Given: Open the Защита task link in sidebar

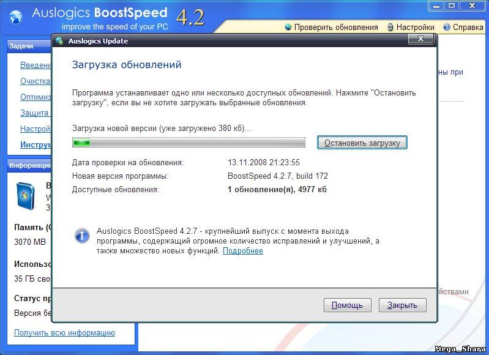Looking at the screenshot, I should [35, 113].
